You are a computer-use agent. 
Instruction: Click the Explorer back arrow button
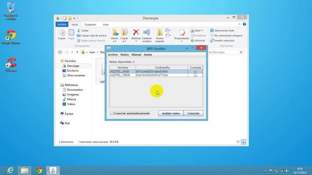click(x=60, y=52)
